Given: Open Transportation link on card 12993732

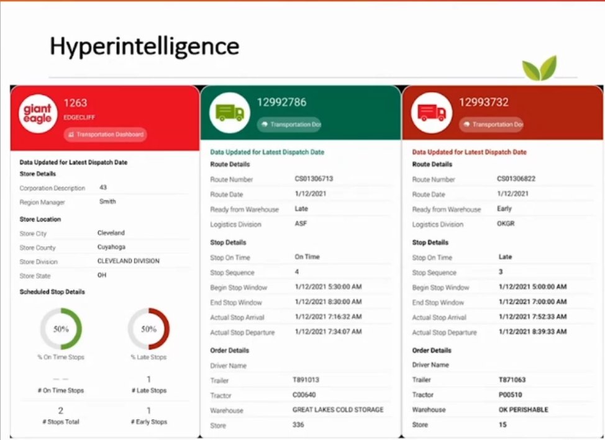Looking at the screenshot, I should [491, 125].
